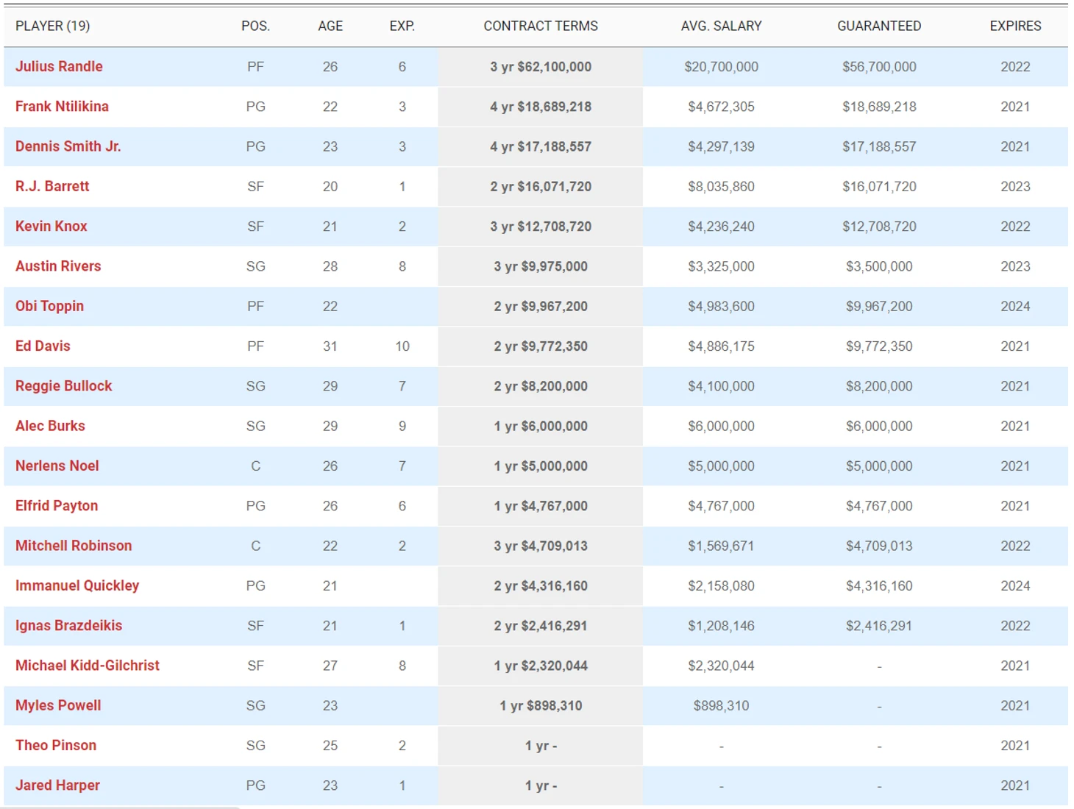Image resolution: width=1074 pixels, height=809 pixels.
Task: Open Immanuel Quickley profile
Action: click(x=77, y=585)
